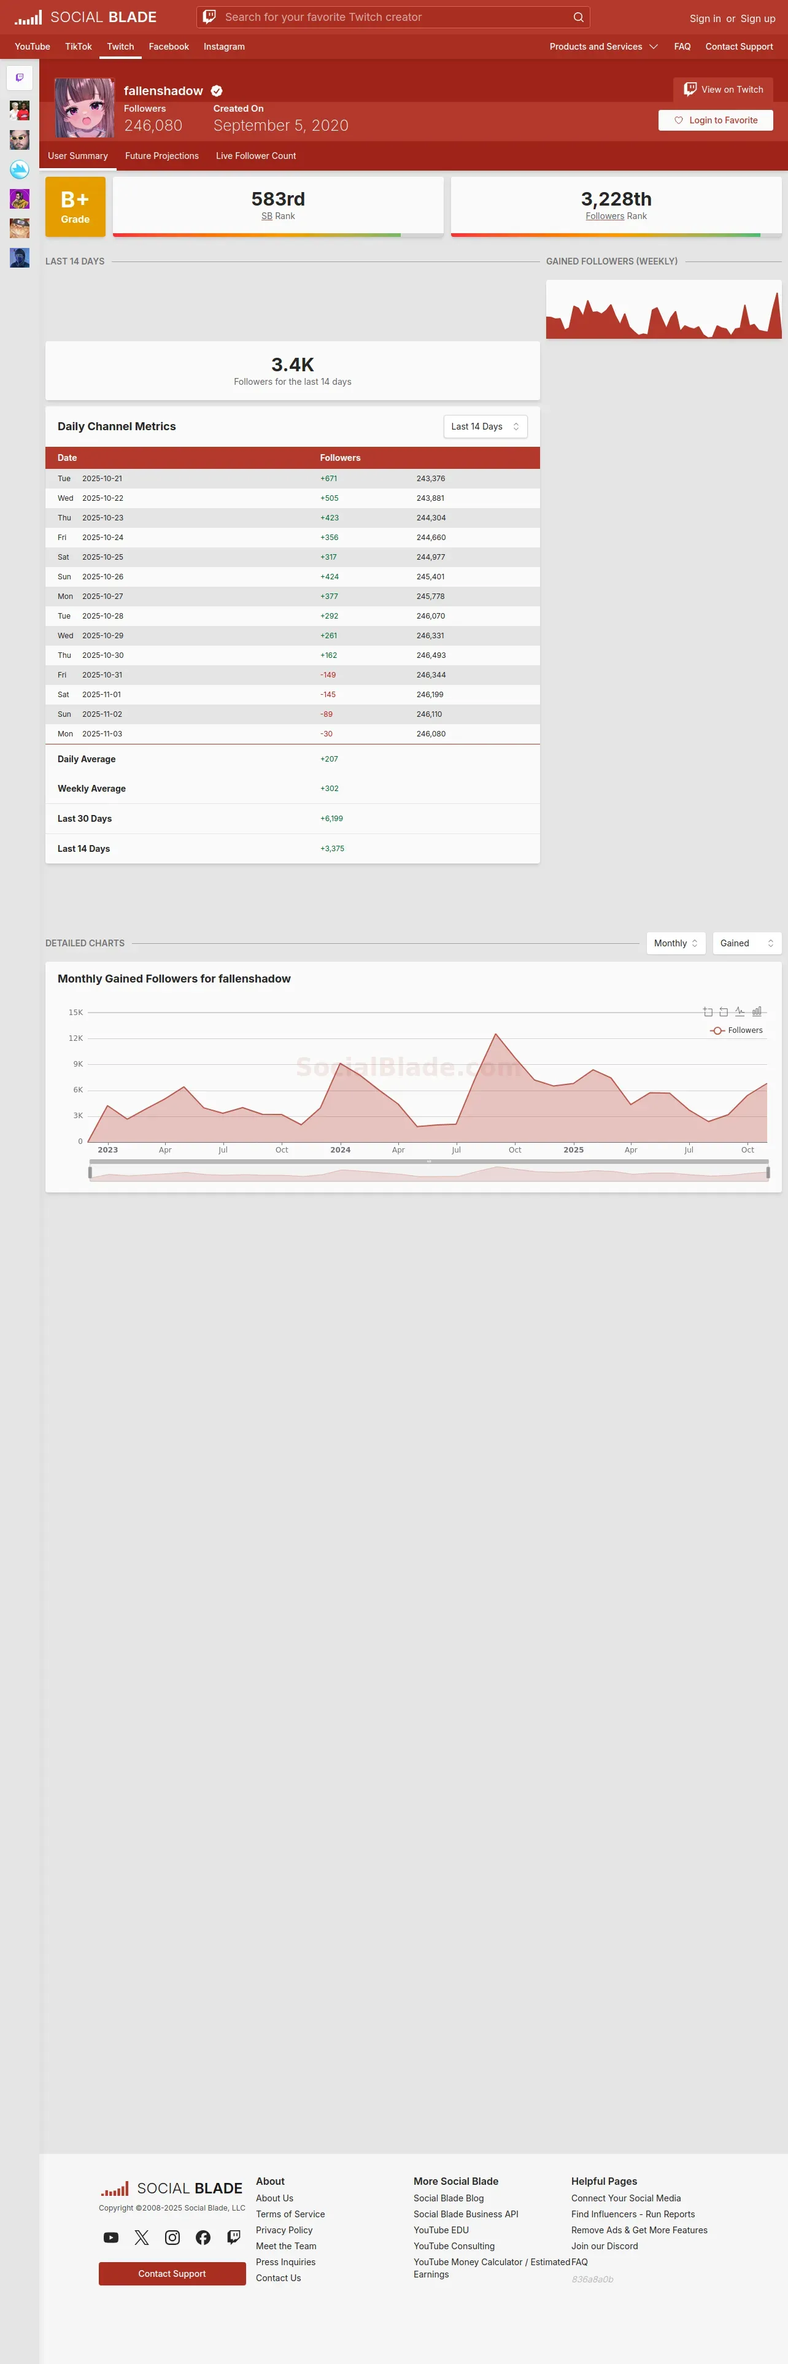Click the Sign in link
This screenshot has height=2364, width=788.
tap(705, 18)
